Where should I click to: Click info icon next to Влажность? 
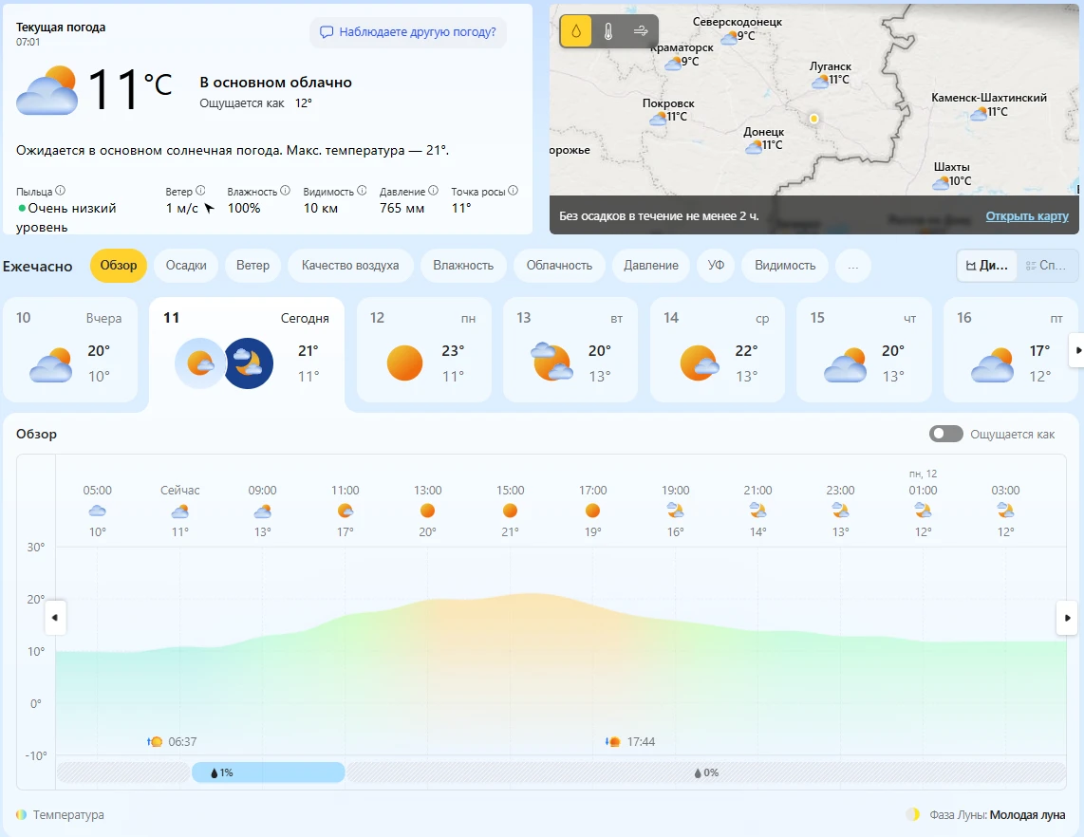(x=285, y=191)
